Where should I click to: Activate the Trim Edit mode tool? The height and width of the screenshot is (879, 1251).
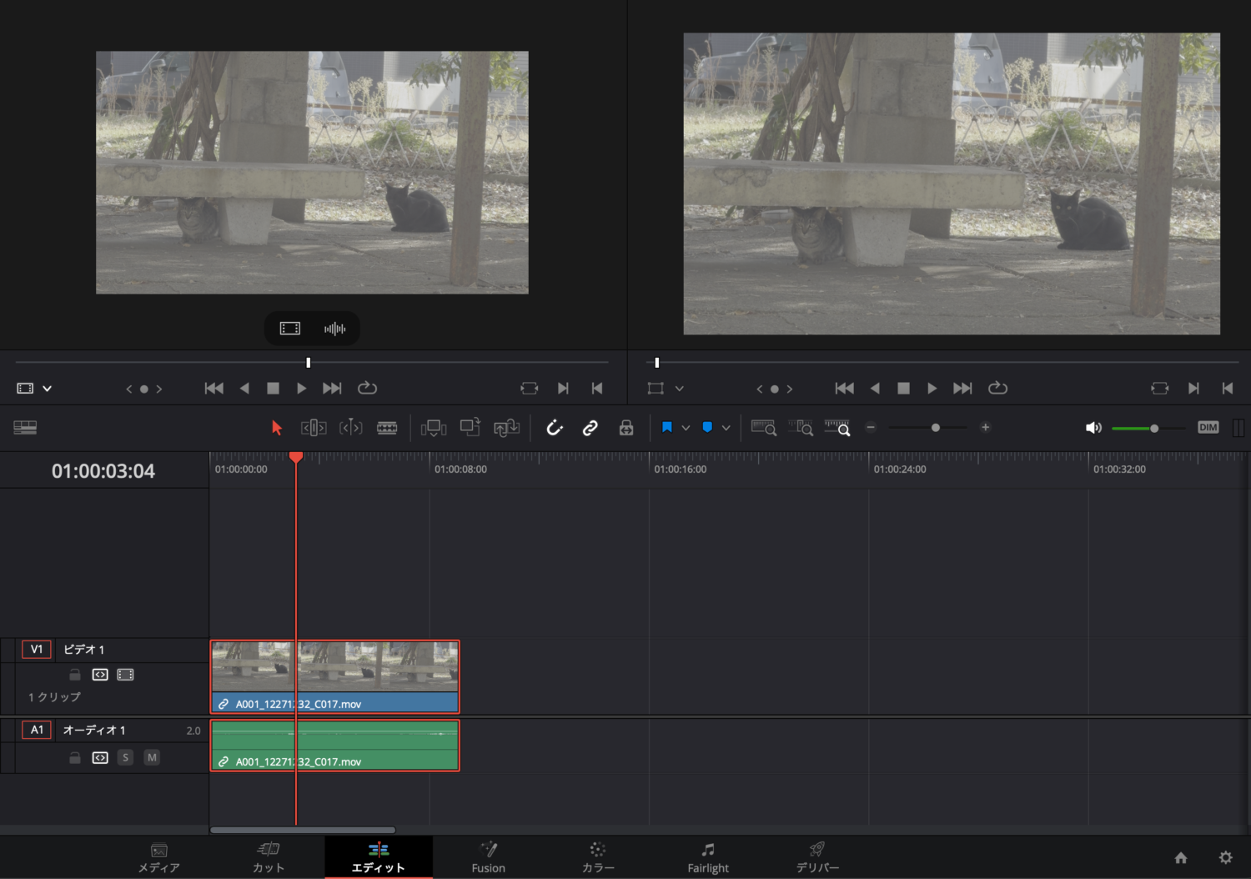pos(314,428)
